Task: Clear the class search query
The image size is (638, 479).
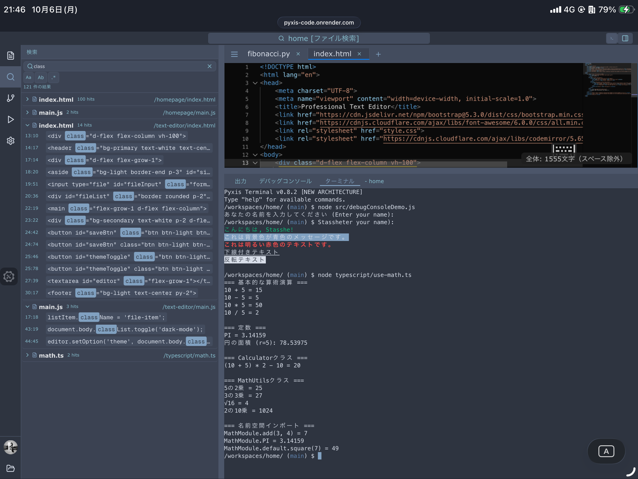Action: [x=210, y=66]
